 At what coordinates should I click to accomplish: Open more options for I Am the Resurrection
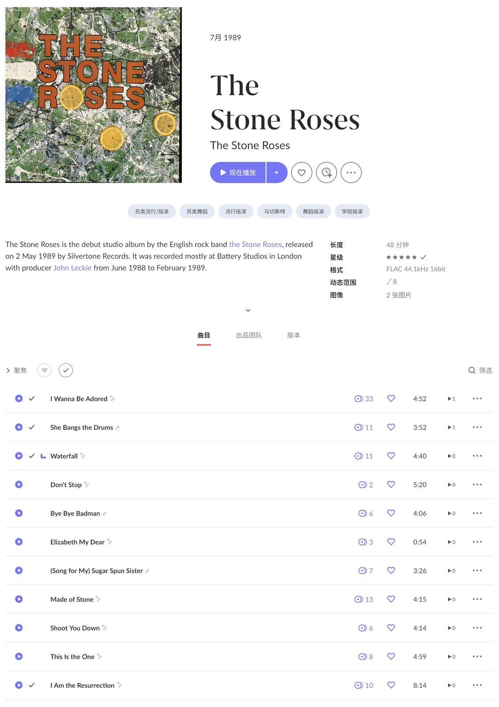[477, 685]
